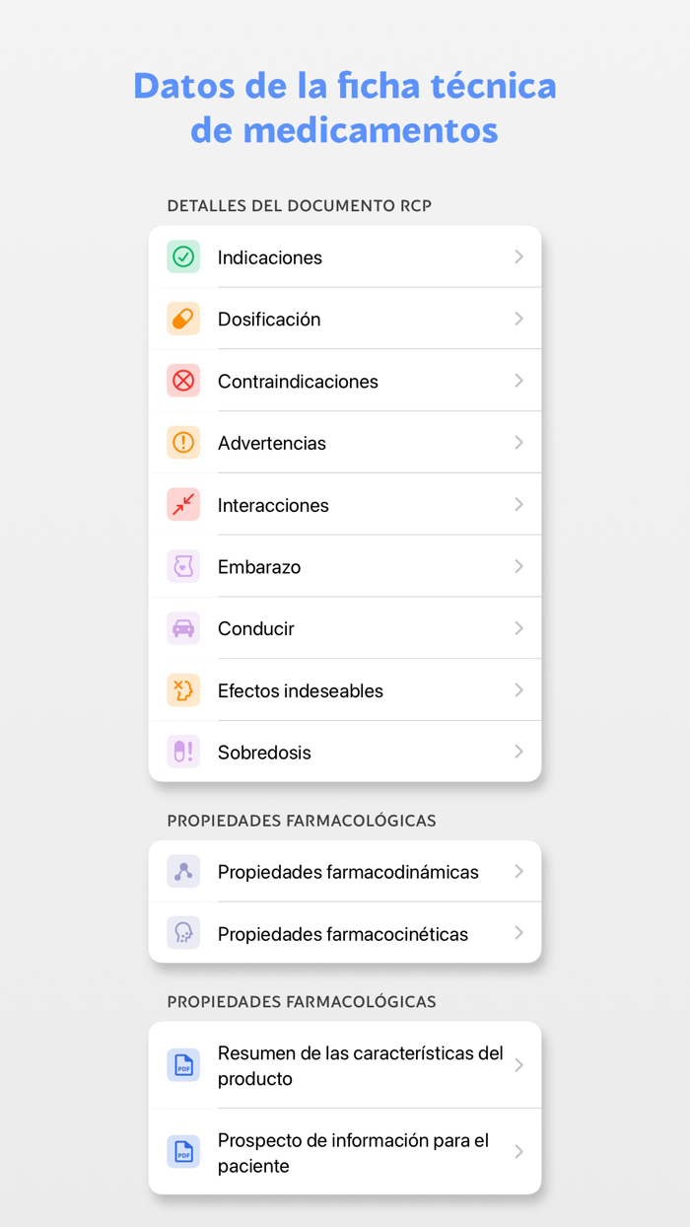The width and height of the screenshot is (690, 1227).
Task: Click the orange pill Dosificación icon
Action: (183, 319)
